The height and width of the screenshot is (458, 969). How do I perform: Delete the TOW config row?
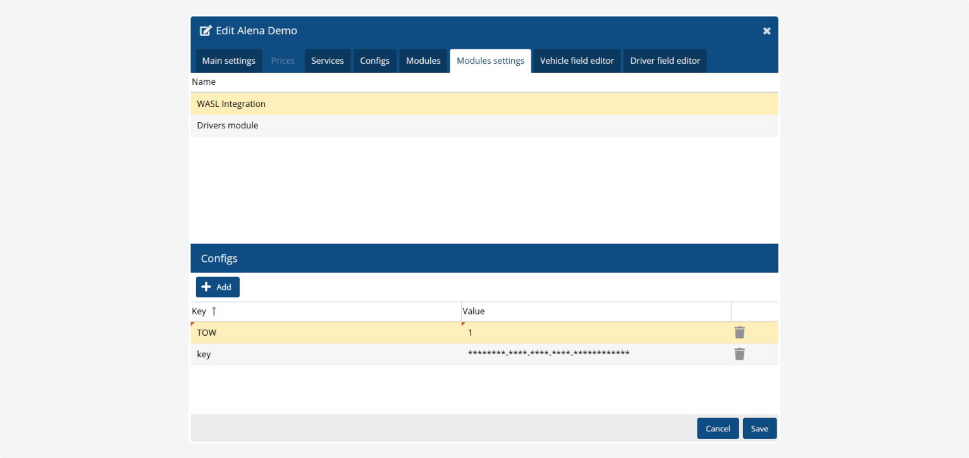click(x=739, y=333)
